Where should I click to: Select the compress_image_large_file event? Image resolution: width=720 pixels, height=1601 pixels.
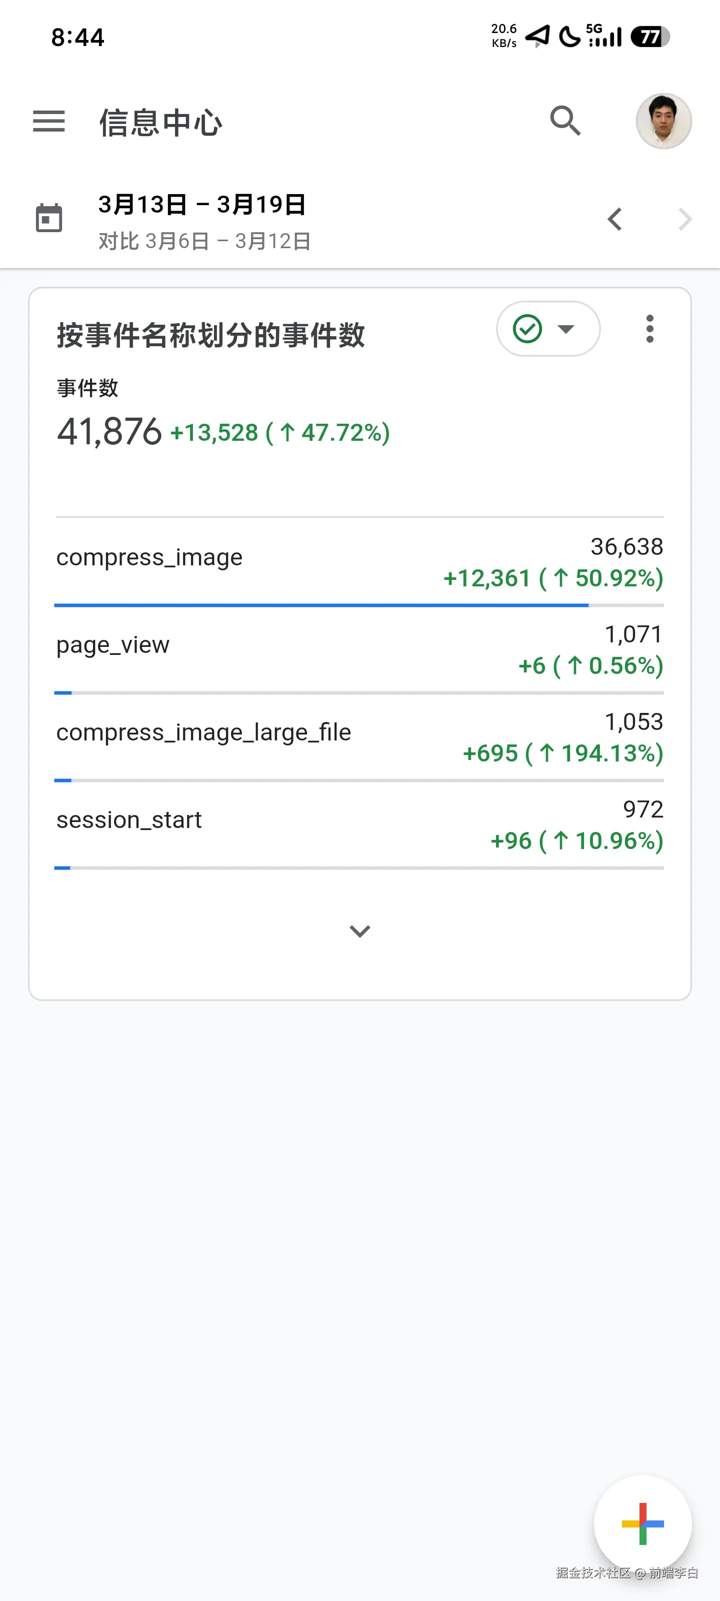203,733
